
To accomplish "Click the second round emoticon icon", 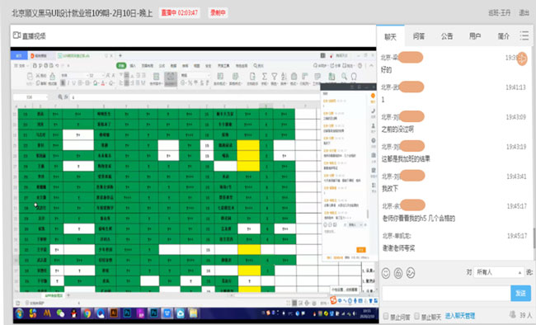I will [x=398, y=273].
